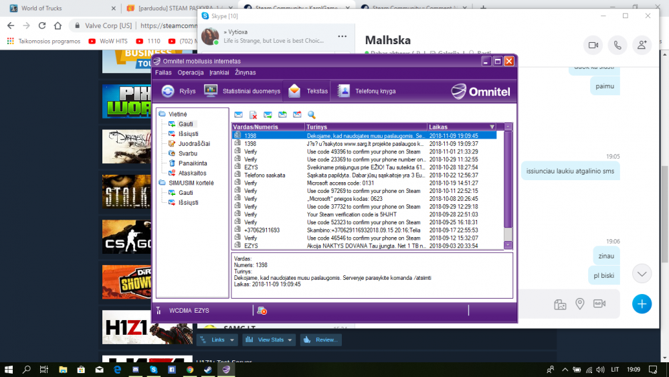The image size is (669, 377).
Task: Start a Skype audio call
Action: click(617, 46)
